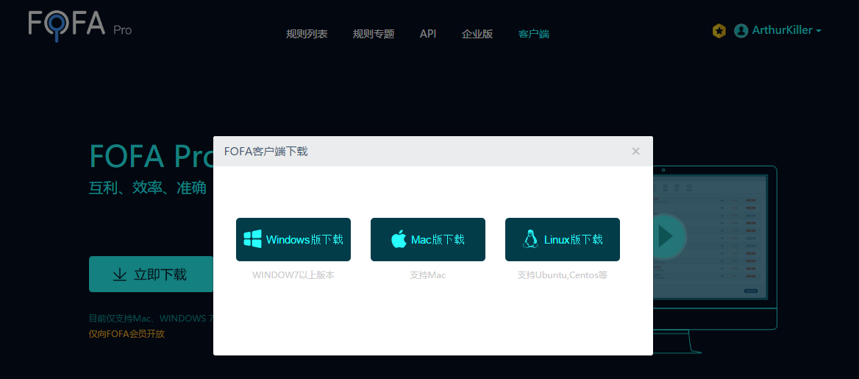
Task: Click the Apple logo icon
Action: tap(399, 239)
